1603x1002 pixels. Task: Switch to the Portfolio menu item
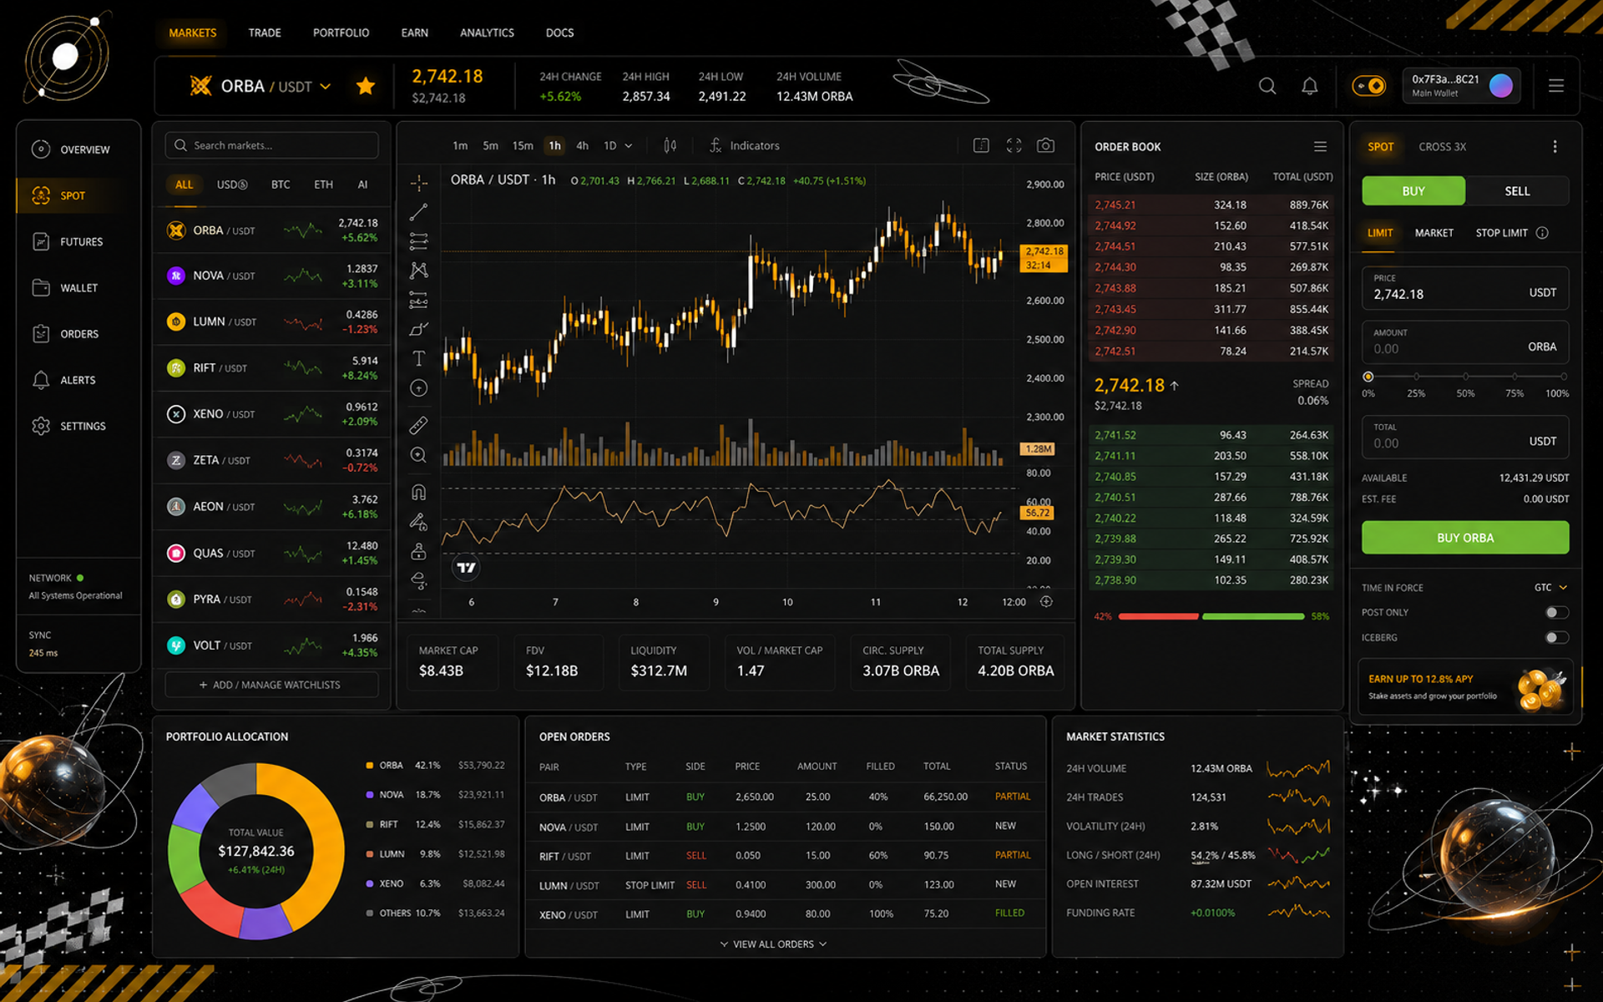341,33
